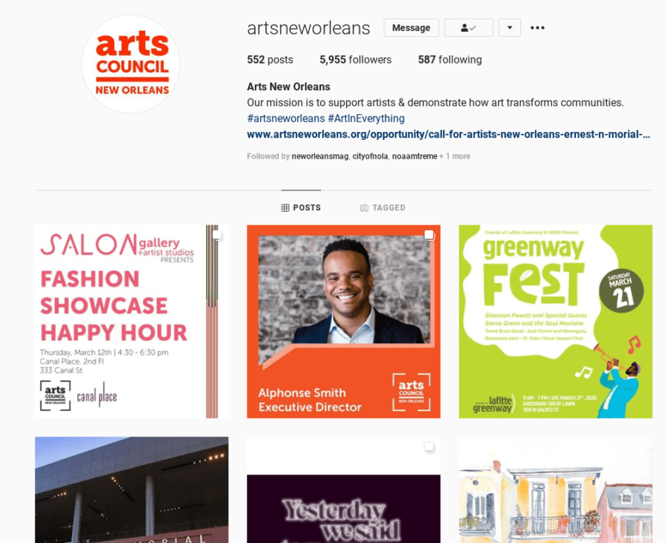This screenshot has height=543, width=667.
Task: Click the cityofnola follower name
Action: pos(370,156)
